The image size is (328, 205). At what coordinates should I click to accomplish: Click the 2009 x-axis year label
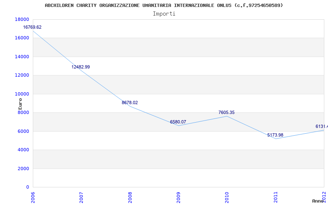tap(178, 197)
